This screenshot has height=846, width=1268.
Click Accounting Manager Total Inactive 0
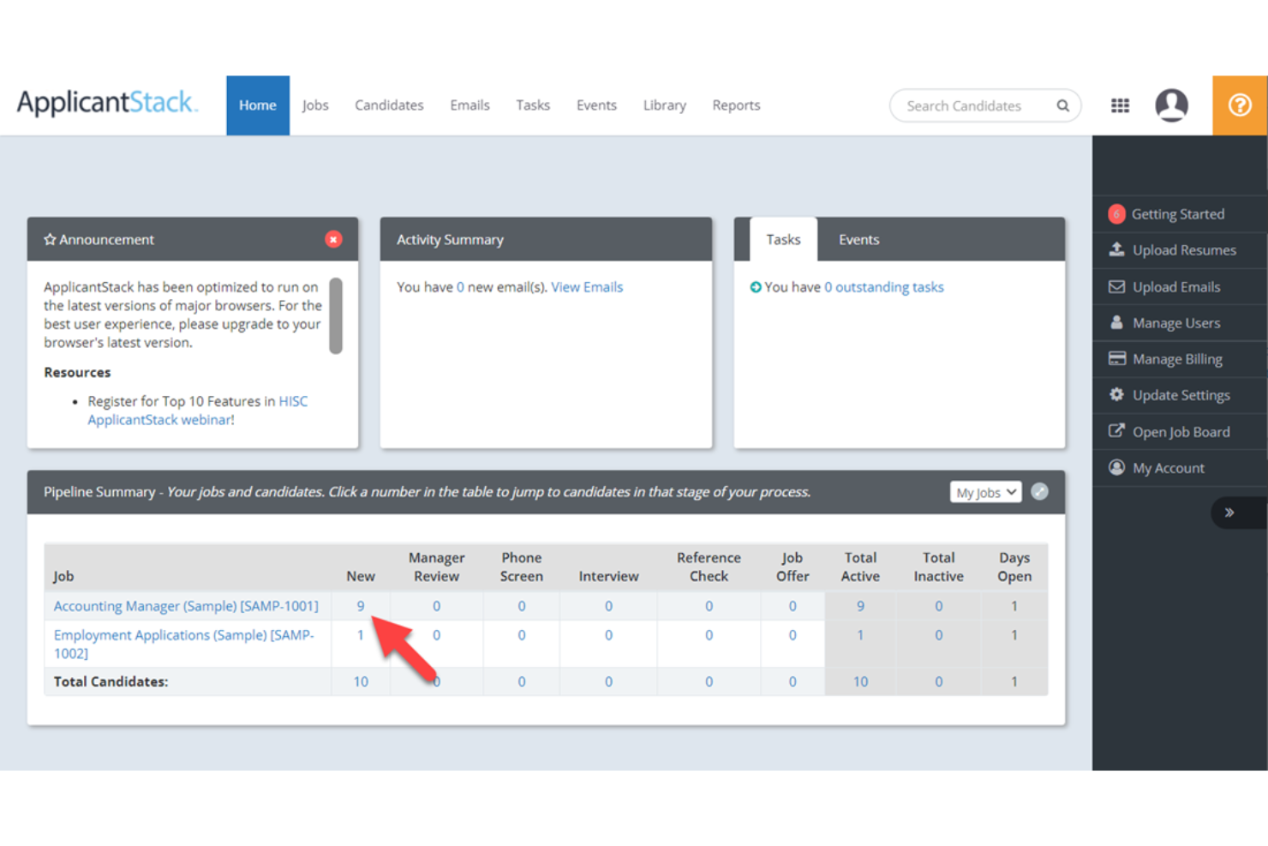point(938,606)
